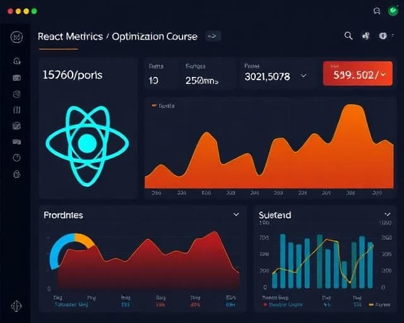Open the calendar layout icon in sidebar
This screenshot has height=323, width=404.
pos(16,126)
